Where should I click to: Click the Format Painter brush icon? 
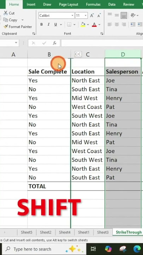(x=6, y=27)
